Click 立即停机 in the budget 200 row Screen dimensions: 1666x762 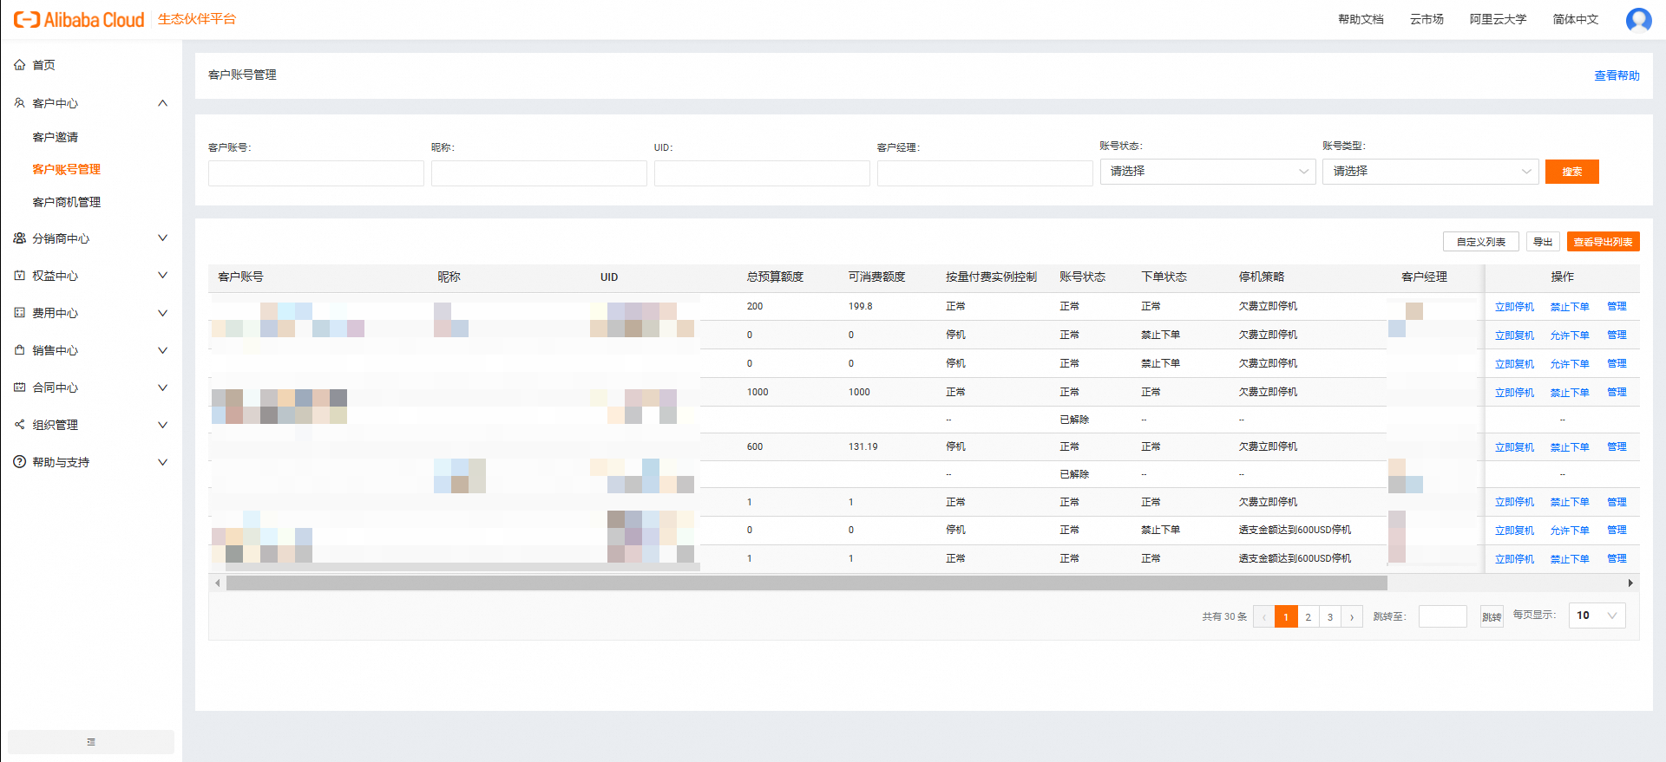1514,307
